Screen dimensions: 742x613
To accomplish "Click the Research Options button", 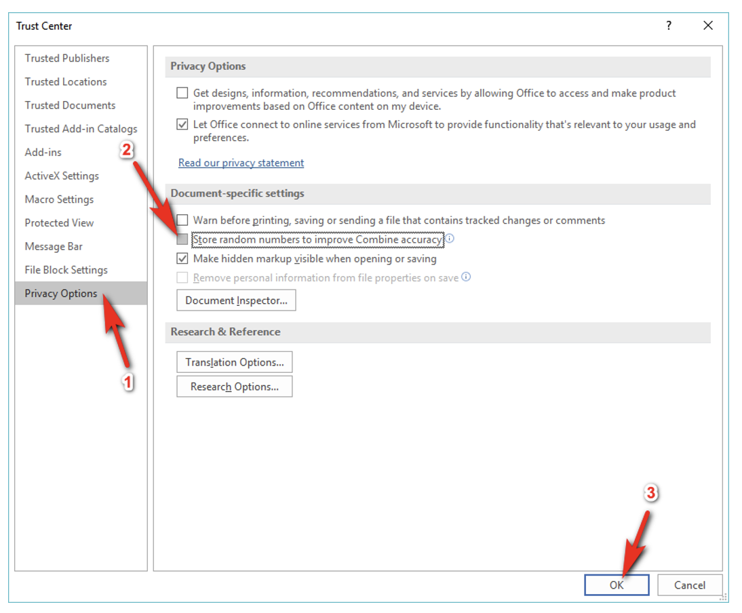I will 235,387.
